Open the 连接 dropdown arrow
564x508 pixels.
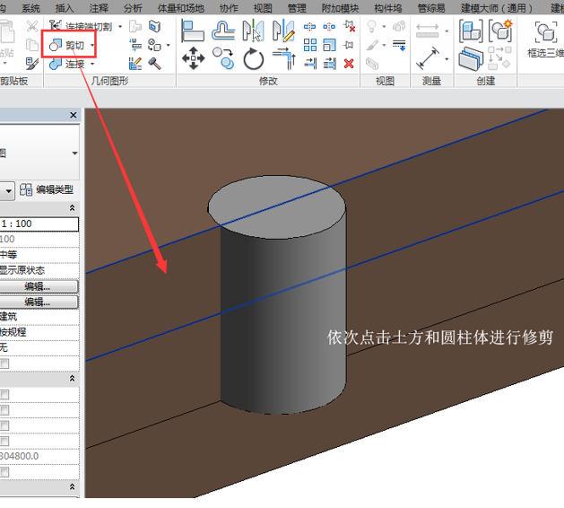[x=92, y=64]
